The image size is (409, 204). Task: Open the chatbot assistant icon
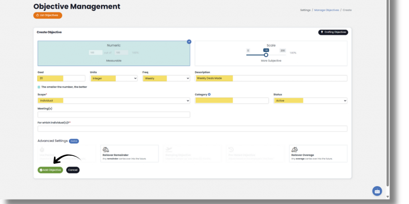click(377, 191)
